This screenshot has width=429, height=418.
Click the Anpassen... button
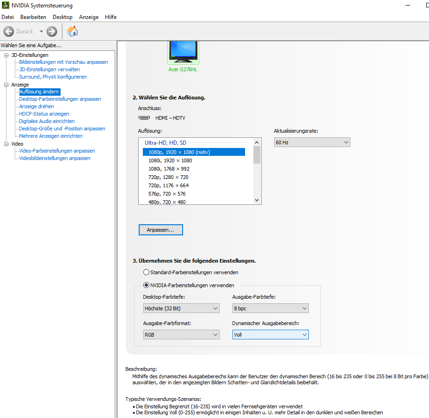click(160, 230)
